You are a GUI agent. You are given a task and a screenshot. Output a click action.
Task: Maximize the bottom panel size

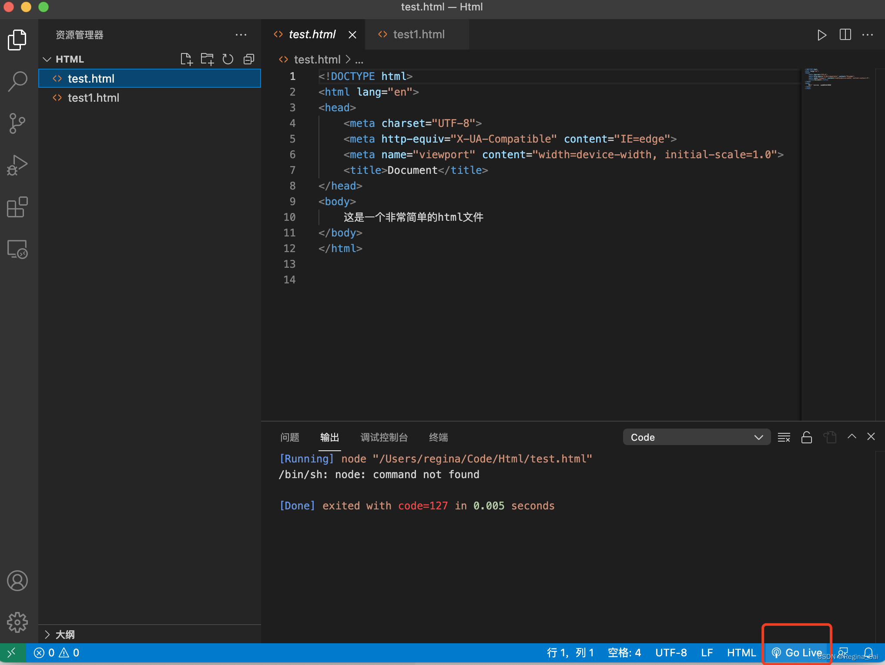coord(852,436)
